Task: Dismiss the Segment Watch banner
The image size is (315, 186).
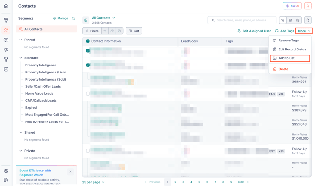Action: tap(71, 172)
